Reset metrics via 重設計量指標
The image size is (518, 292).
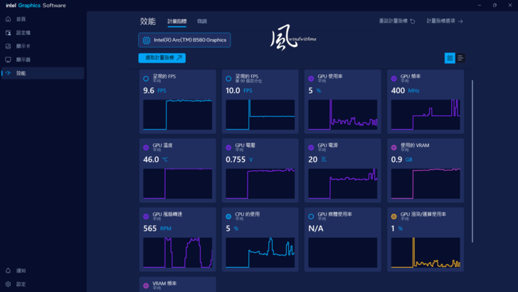(397, 21)
